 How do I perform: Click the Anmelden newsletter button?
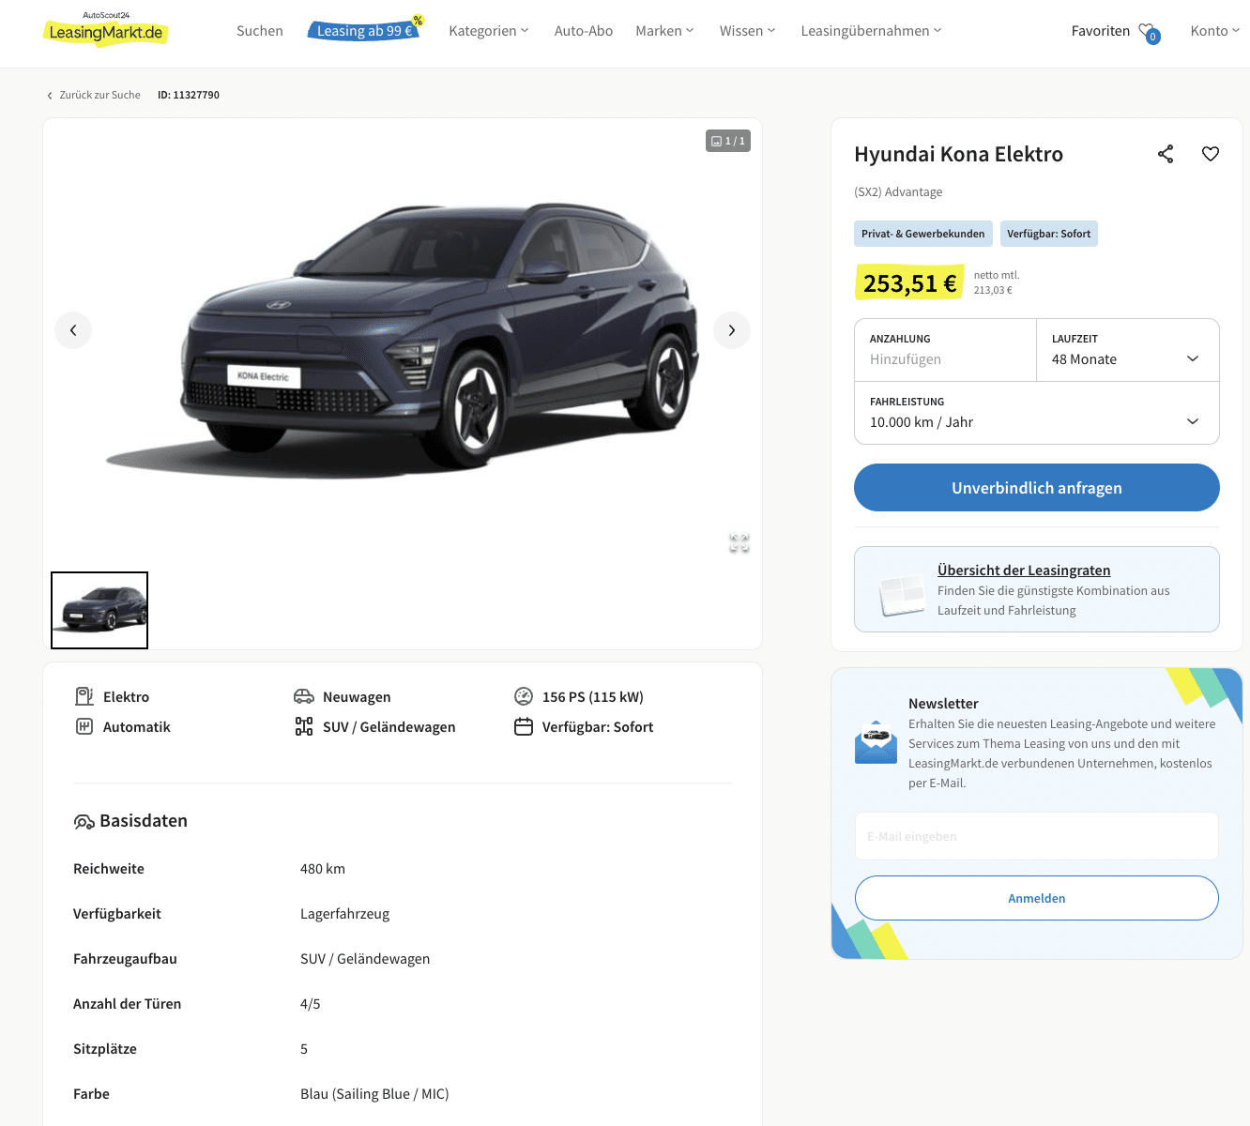(1037, 898)
